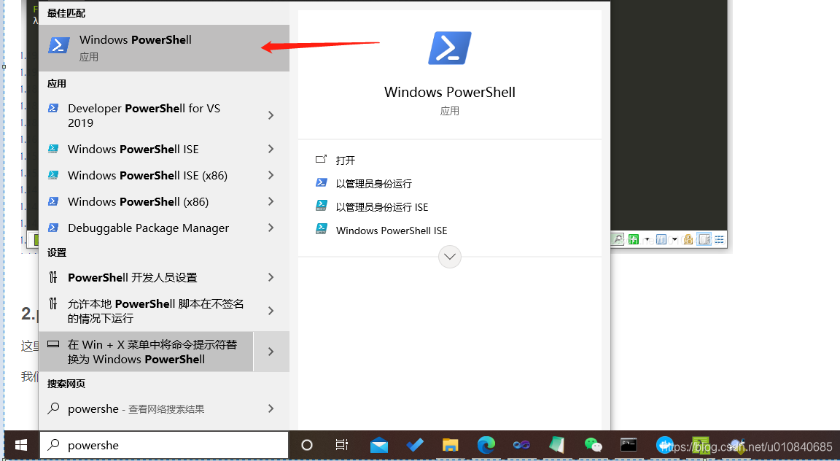Choose 以管理员身份运行 action
840x461 pixels.
pos(374,184)
